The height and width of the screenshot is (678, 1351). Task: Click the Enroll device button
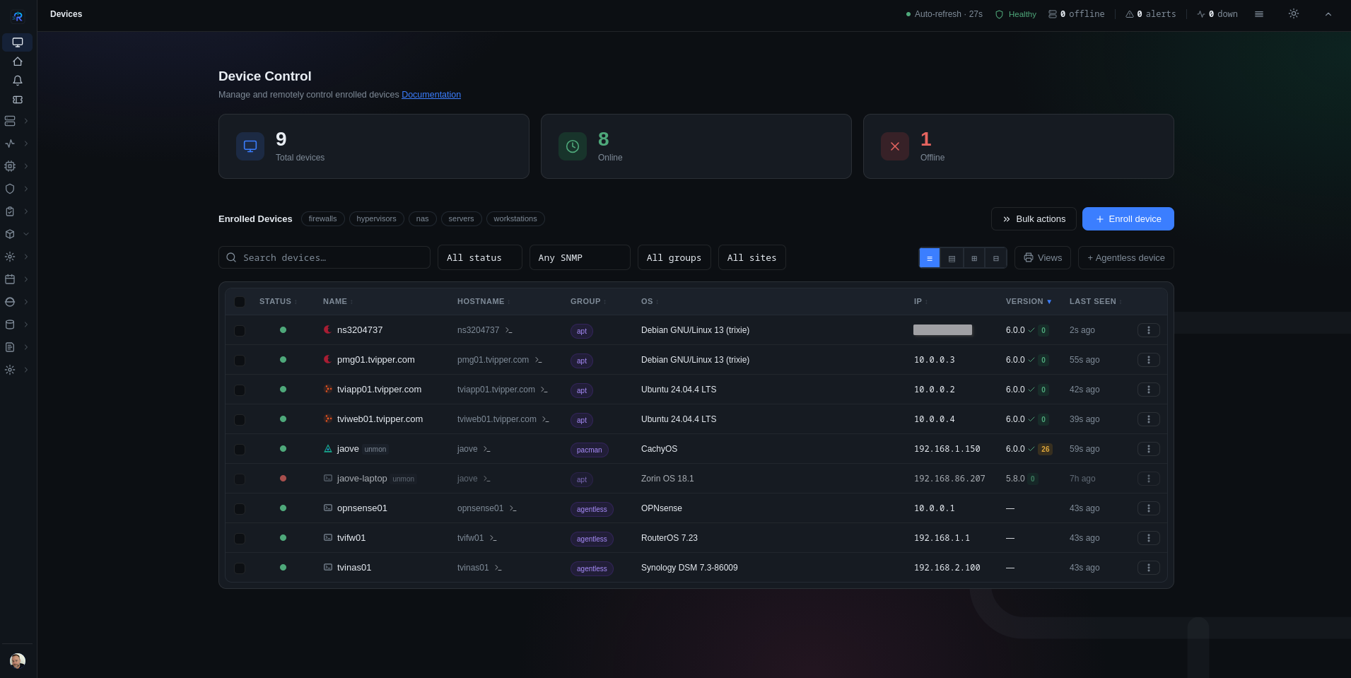1128,219
